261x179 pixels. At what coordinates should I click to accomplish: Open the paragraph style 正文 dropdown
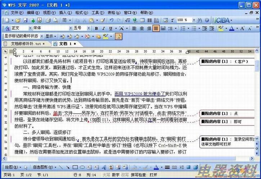30,28
